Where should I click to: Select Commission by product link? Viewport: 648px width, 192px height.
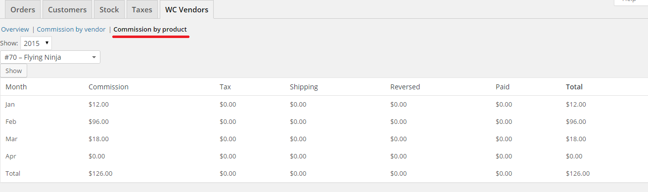(x=150, y=30)
